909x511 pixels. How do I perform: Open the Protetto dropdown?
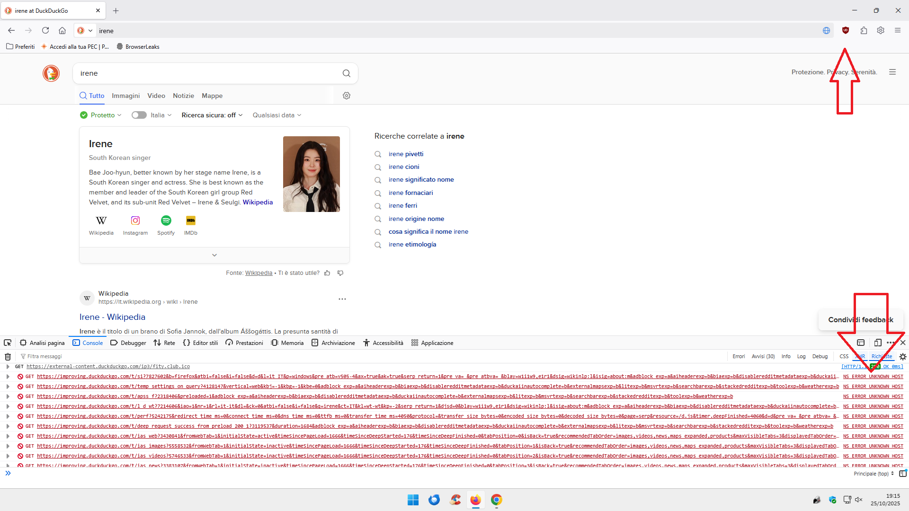pyautogui.click(x=101, y=115)
